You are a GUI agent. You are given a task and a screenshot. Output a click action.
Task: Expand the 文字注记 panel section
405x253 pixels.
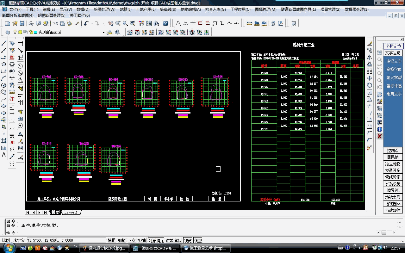[x=393, y=53]
